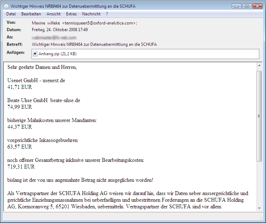Screen dimensions: 266x223
Task: Open the ? help menu
Action: 107,14
